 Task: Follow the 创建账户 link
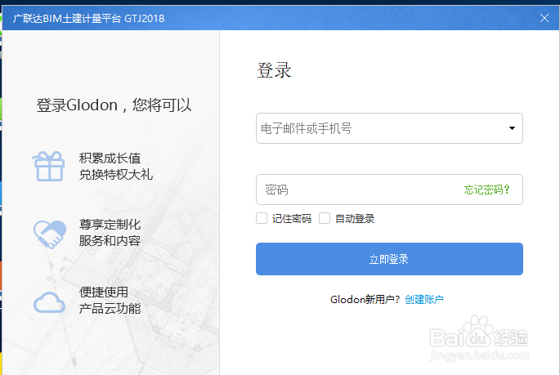(424, 299)
